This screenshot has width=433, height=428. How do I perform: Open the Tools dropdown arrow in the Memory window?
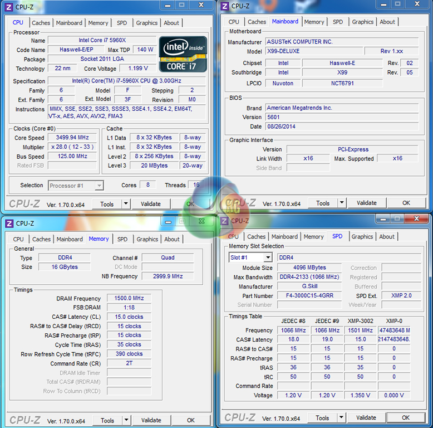tap(126, 420)
